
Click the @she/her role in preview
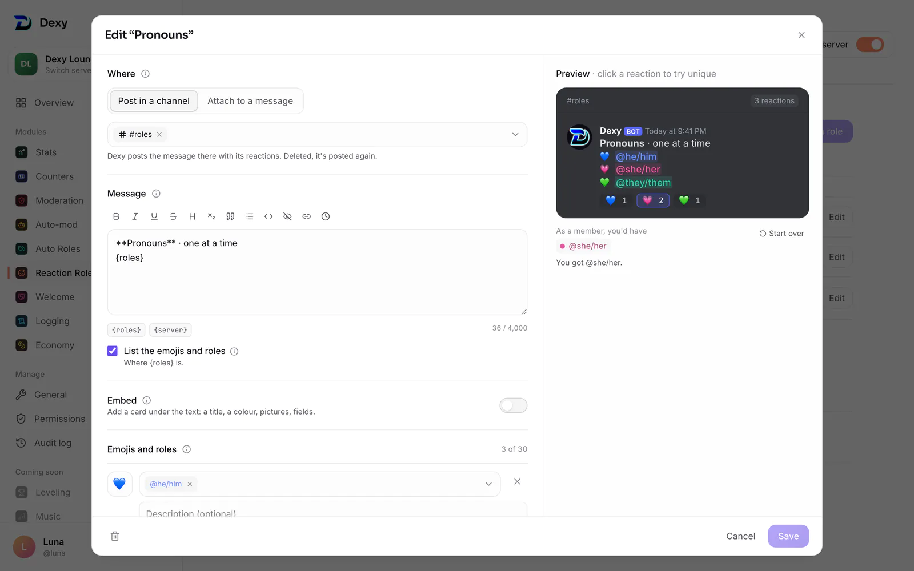pyautogui.click(x=638, y=170)
